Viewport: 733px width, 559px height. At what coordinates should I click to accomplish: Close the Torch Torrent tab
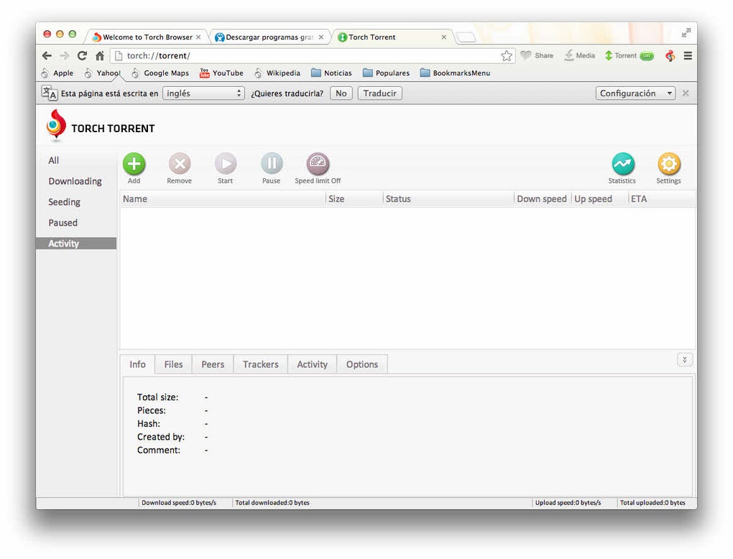tap(443, 37)
